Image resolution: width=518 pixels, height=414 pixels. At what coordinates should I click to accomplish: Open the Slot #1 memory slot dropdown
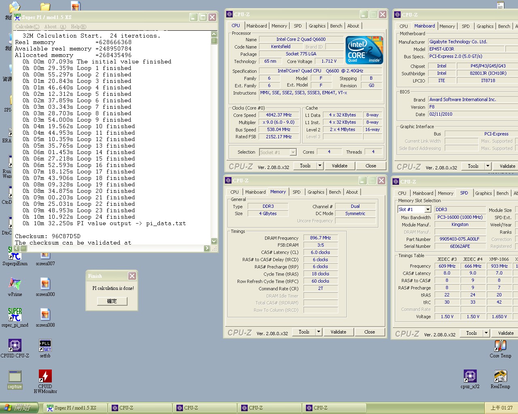click(428, 209)
